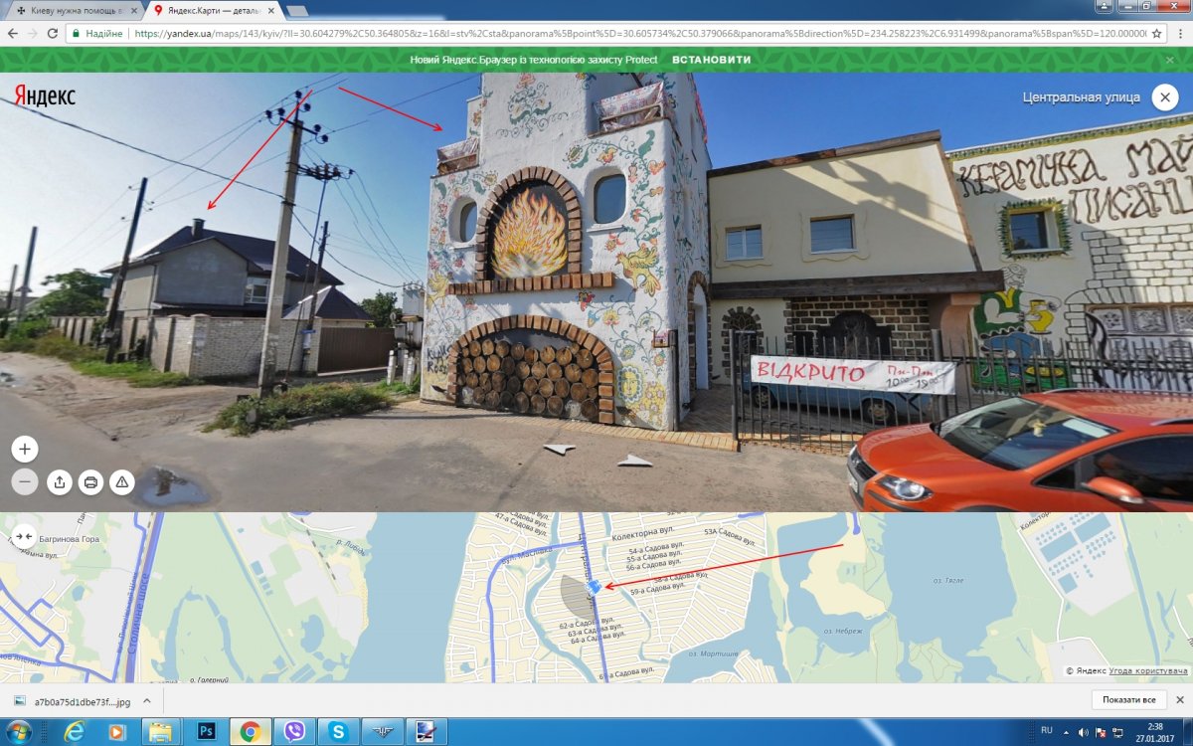Click the Chrome taskbar icon
1193x746 pixels.
pyautogui.click(x=250, y=731)
